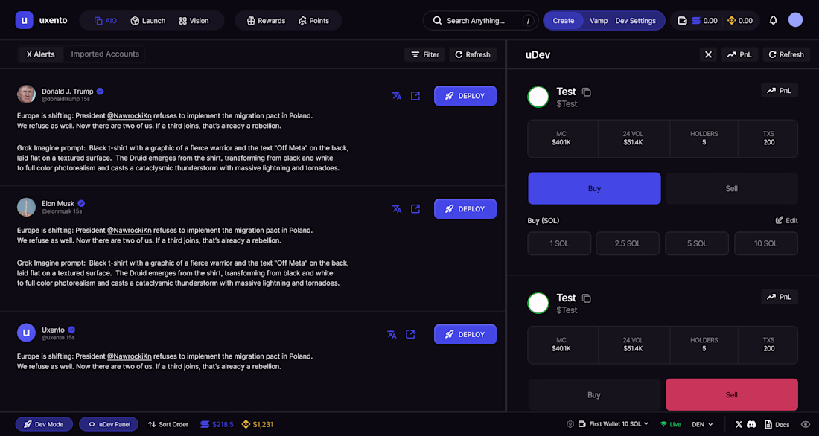Screen dimensions: 819x436
Task: Copy the first Test token address
Action: [587, 92]
